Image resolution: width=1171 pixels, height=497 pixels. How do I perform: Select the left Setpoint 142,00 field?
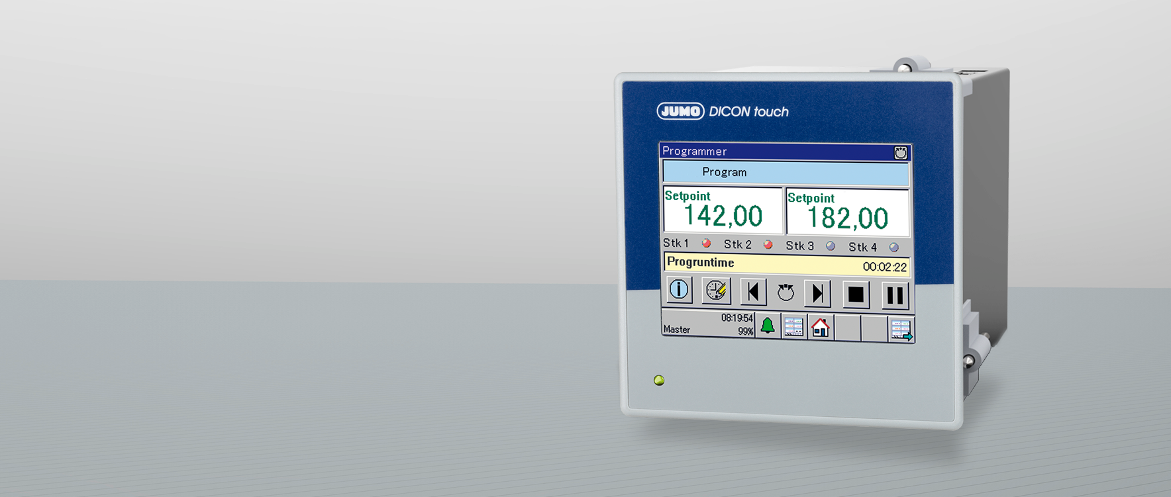723,210
